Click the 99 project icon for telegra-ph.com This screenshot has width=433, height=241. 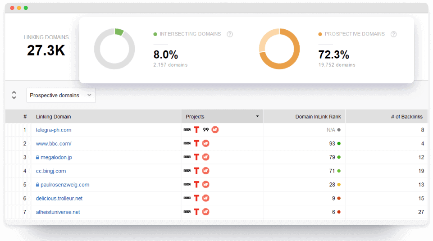(205, 130)
